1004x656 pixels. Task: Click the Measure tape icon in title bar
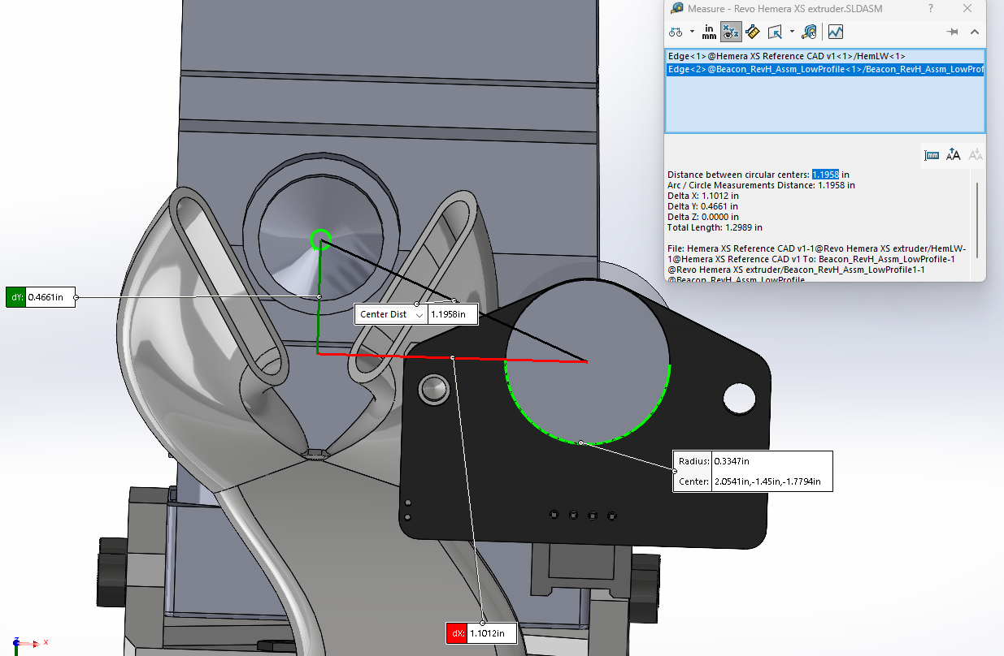point(676,8)
